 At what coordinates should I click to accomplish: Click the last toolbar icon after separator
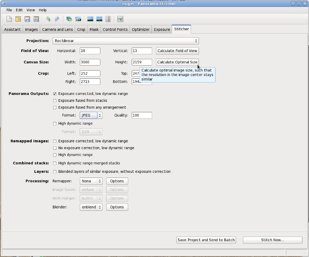[120, 19]
